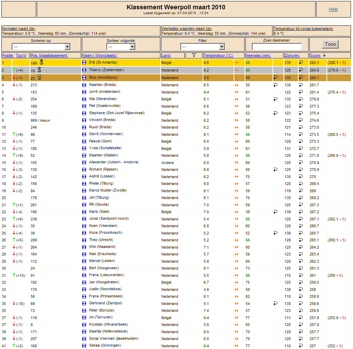The width and height of the screenshot is (353, 349).
Task: Sort by the Temperatuur (°C) column header
Action: point(218,55)
